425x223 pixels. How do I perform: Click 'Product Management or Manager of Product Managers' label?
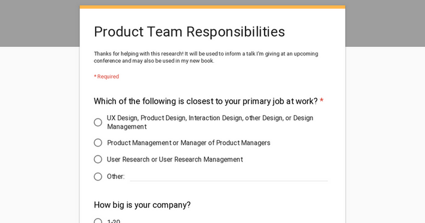tap(188, 143)
